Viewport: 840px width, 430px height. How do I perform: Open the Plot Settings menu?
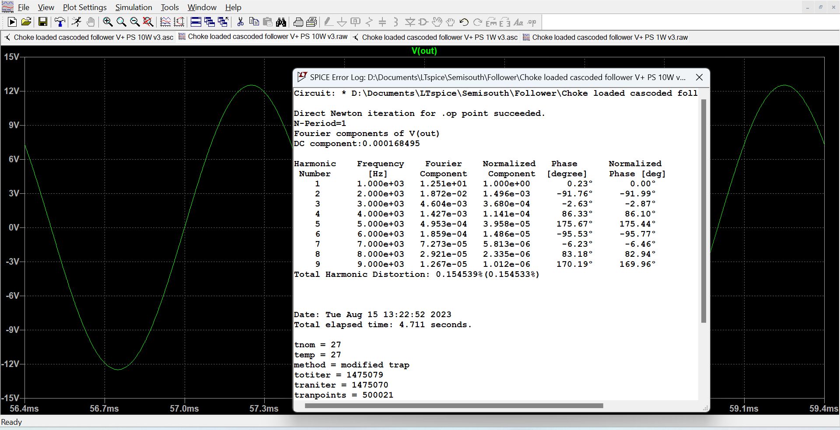(85, 7)
